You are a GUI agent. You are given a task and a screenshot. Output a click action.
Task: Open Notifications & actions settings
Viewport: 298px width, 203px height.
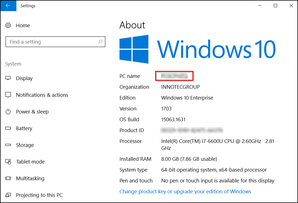pos(42,95)
